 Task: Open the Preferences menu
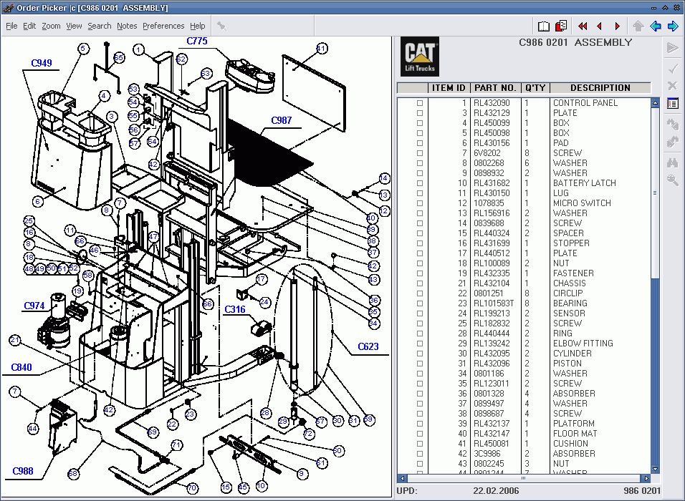163,26
